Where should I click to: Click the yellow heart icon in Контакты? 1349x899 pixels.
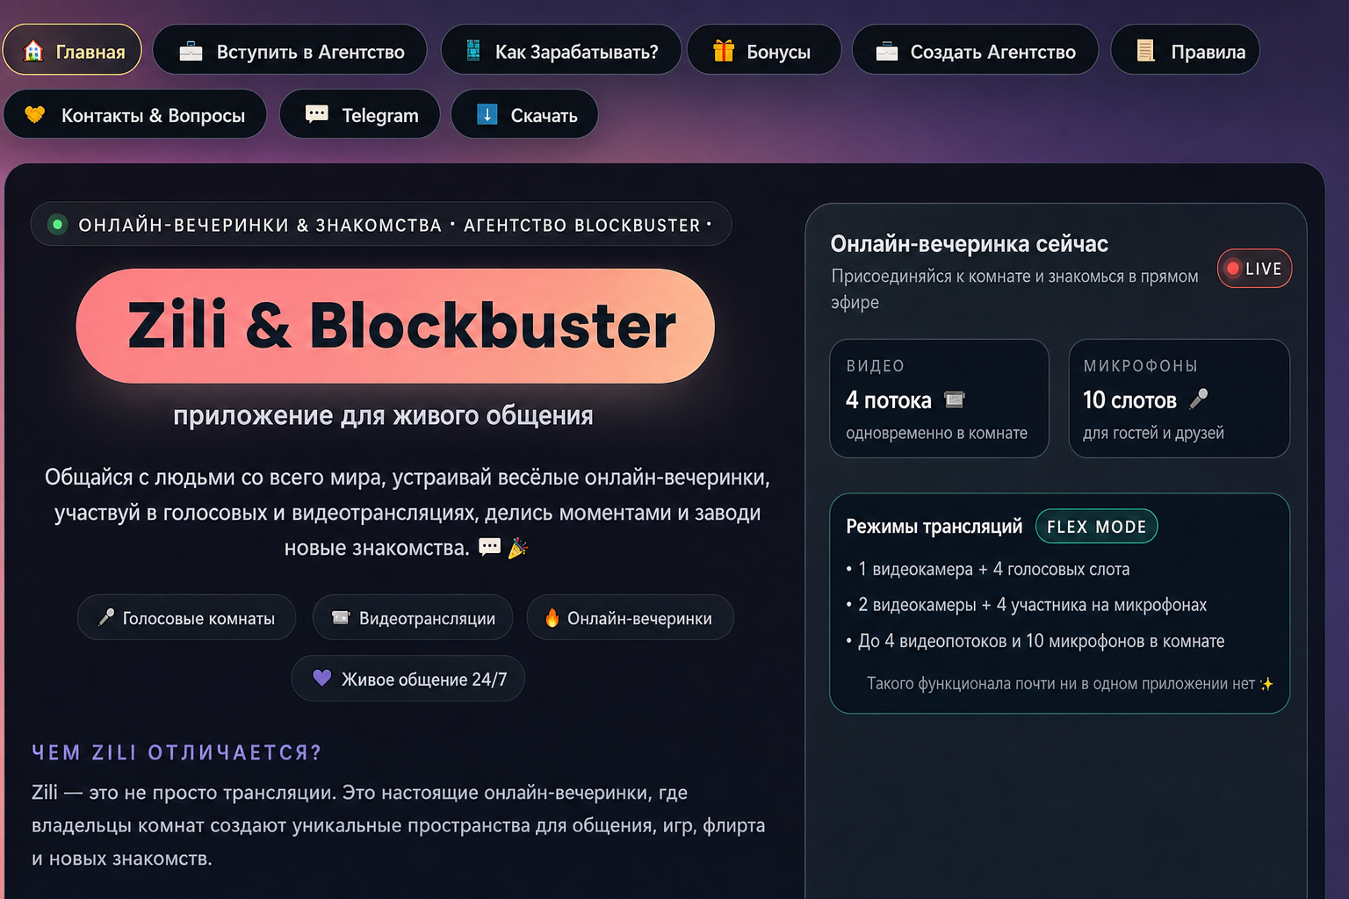(35, 114)
